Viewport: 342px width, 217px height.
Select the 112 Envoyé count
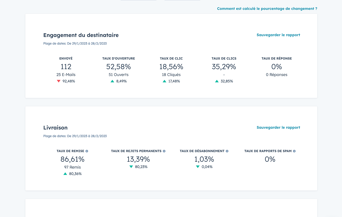click(x=66, y=67)
